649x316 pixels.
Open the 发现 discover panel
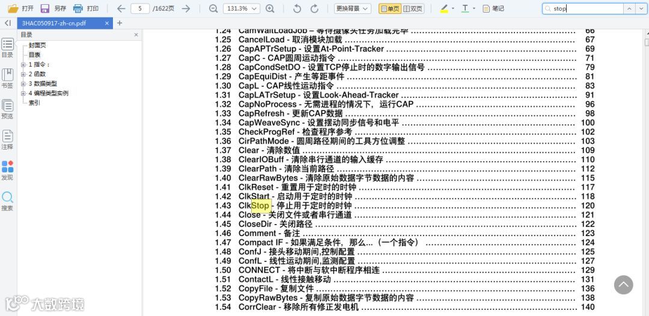pyautogui.click(x=7, y=171)
